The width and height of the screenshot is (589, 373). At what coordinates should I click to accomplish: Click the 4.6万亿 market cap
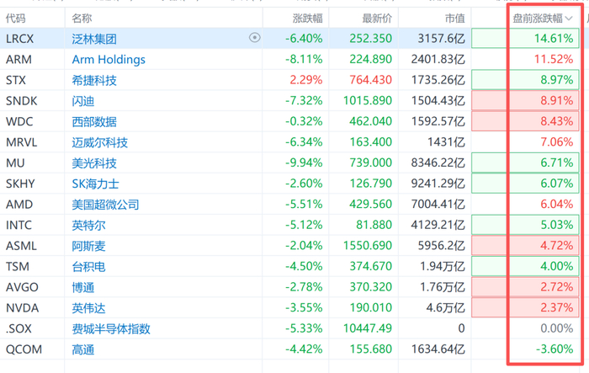(x=445, y=307)
